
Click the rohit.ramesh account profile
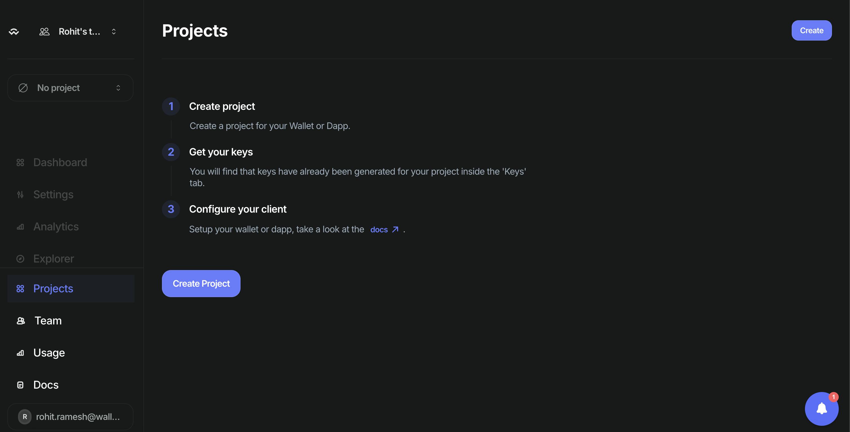[70, 417]
